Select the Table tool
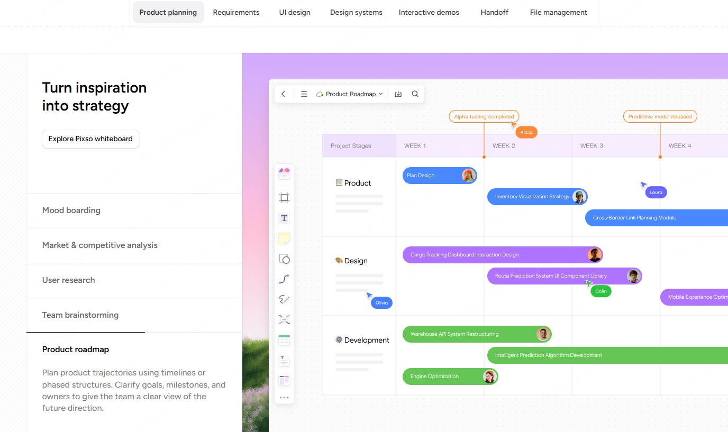This screenshot has height=432, width=728. pos(284,340)
